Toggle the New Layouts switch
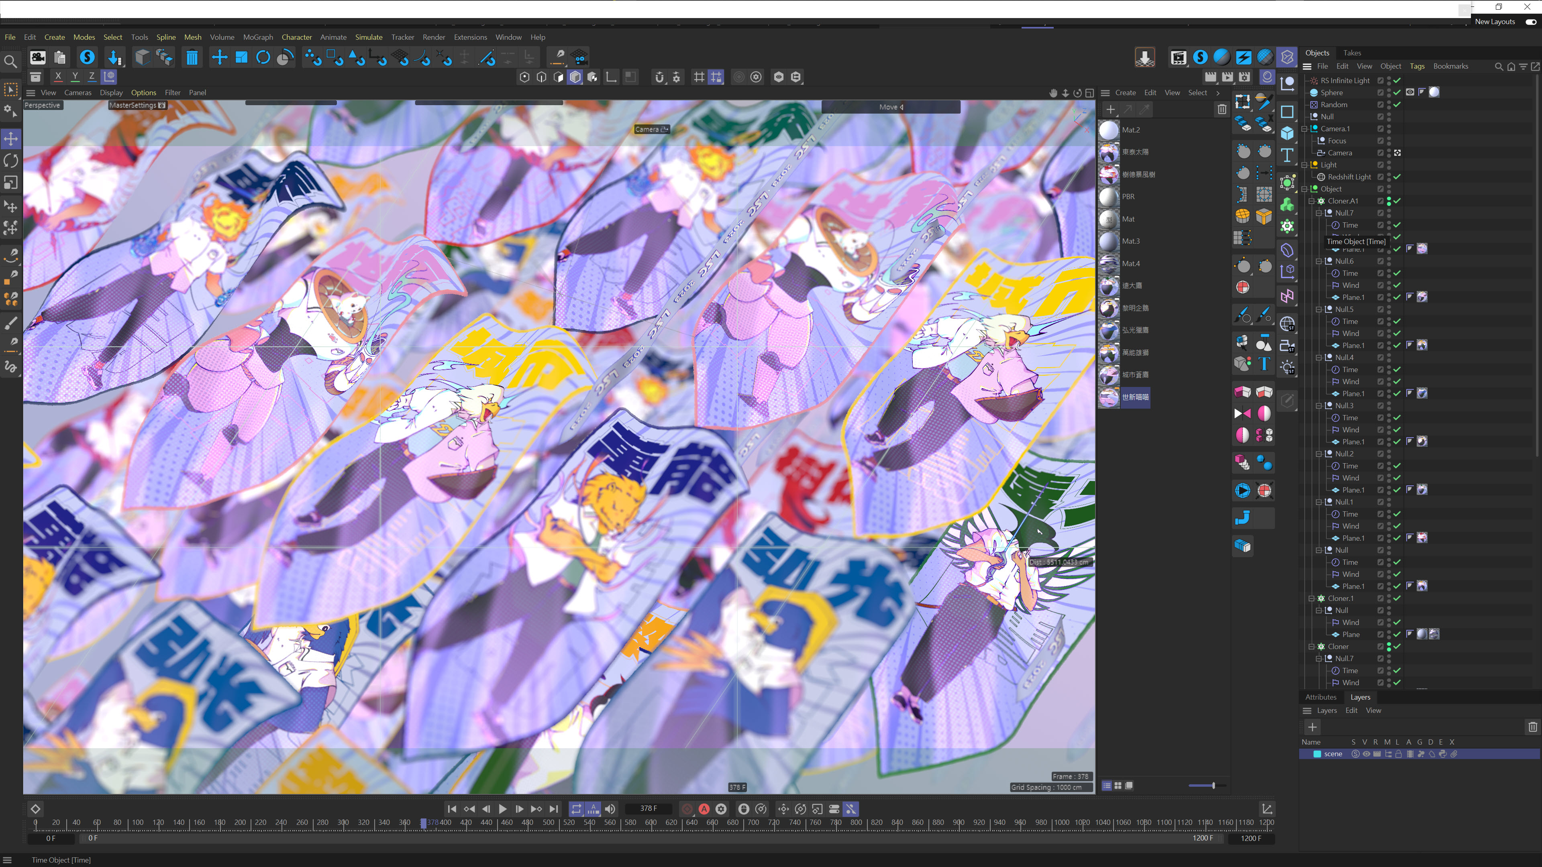1542x867 pixels. coord(1531,22)
